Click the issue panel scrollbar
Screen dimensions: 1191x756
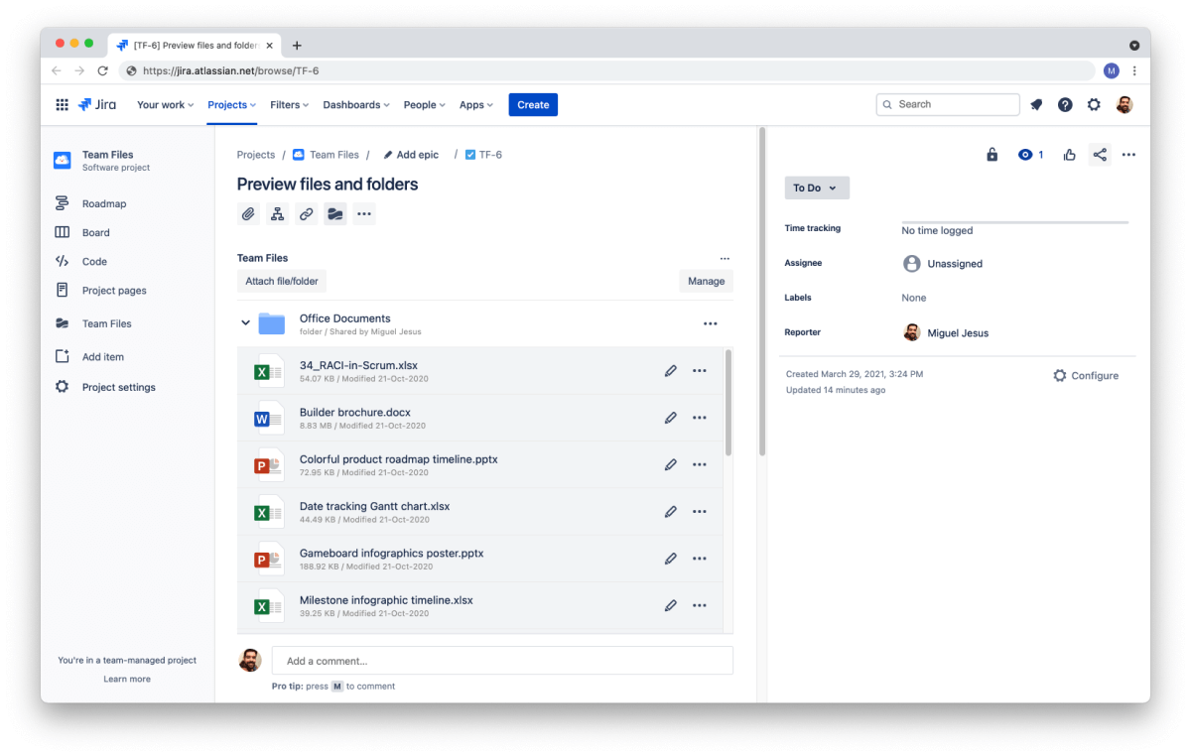pos(762,291)
